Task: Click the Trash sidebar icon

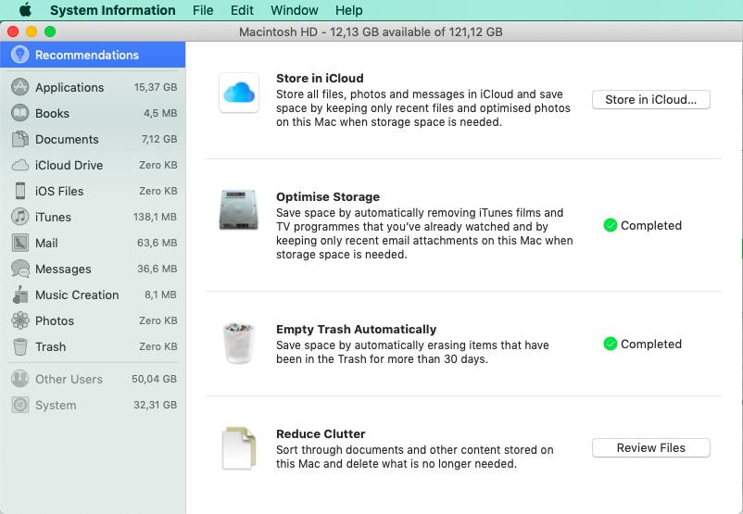Action: pos(19,346)
